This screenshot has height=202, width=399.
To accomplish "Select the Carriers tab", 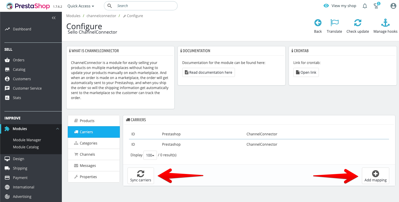I will point(94,132).
